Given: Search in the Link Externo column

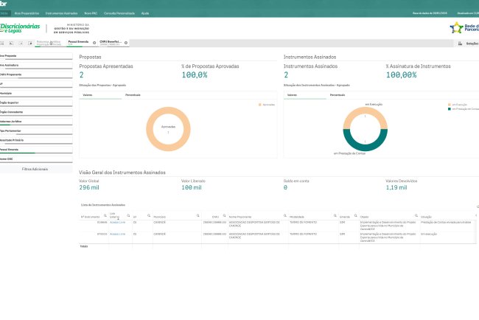Looking at the screenshot, I should point(128,216).
